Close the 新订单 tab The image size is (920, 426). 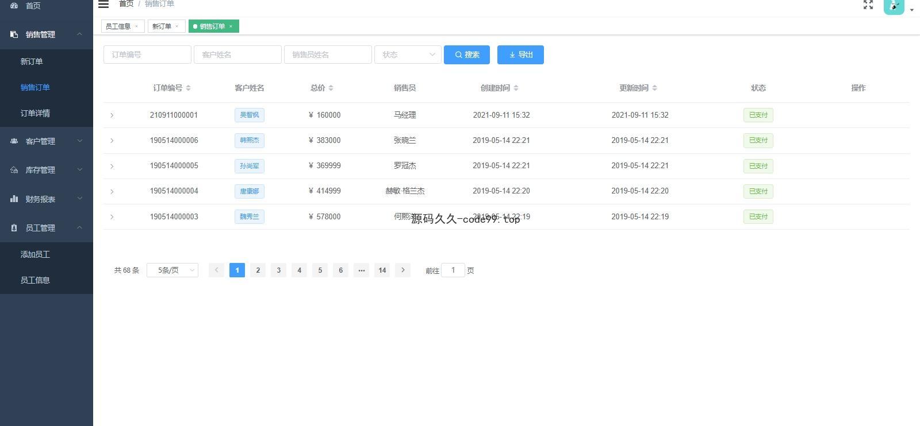177,26
